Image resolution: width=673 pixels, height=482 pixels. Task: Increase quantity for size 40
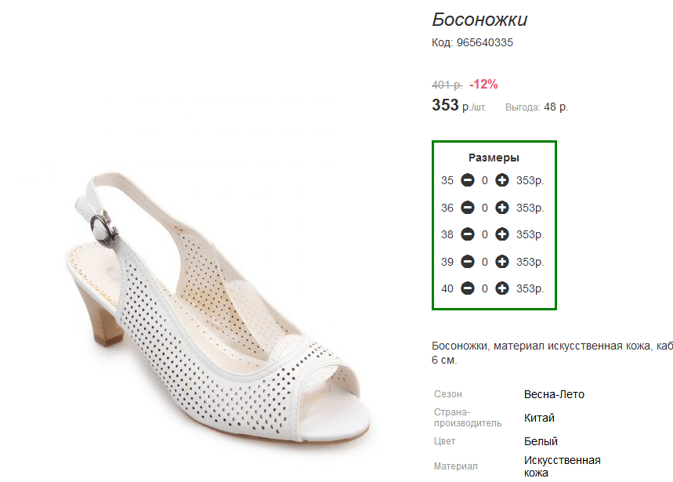tap(502, 288)
